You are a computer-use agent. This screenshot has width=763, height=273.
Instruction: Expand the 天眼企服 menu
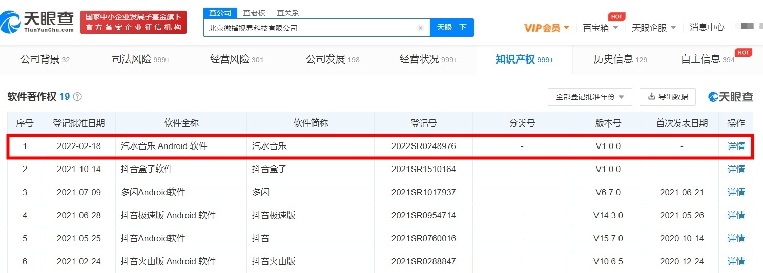pyautogui.click(x=654, y=28)
